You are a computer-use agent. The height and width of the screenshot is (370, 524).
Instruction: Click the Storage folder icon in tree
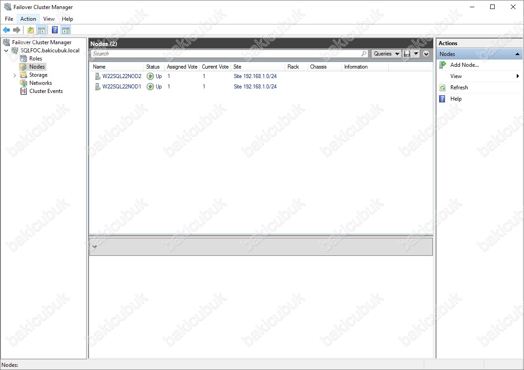(x=23, y=75)
